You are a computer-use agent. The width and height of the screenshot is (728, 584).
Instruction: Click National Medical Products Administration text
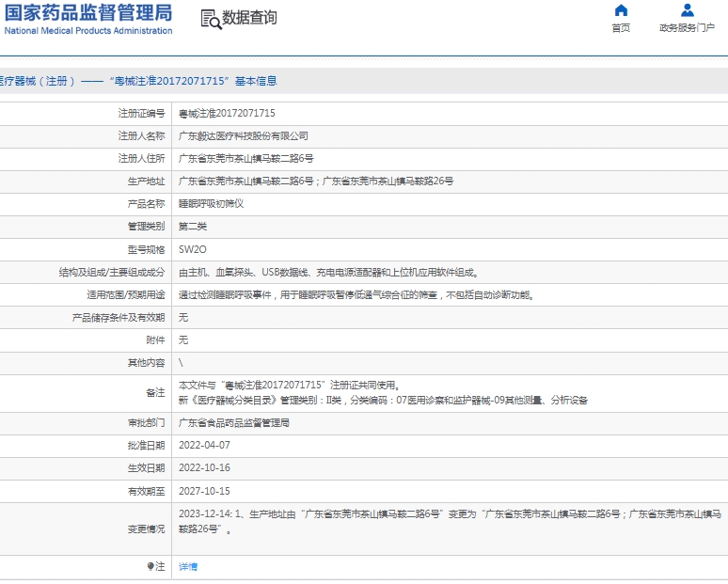[88, 31]
